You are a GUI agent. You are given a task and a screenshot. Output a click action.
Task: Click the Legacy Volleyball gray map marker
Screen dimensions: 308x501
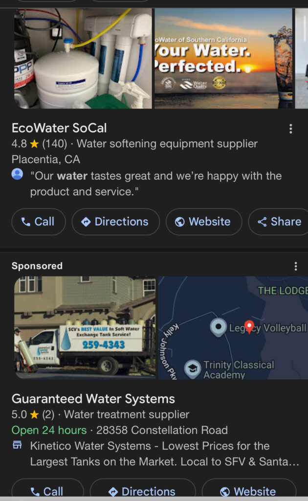coord(218,327)
